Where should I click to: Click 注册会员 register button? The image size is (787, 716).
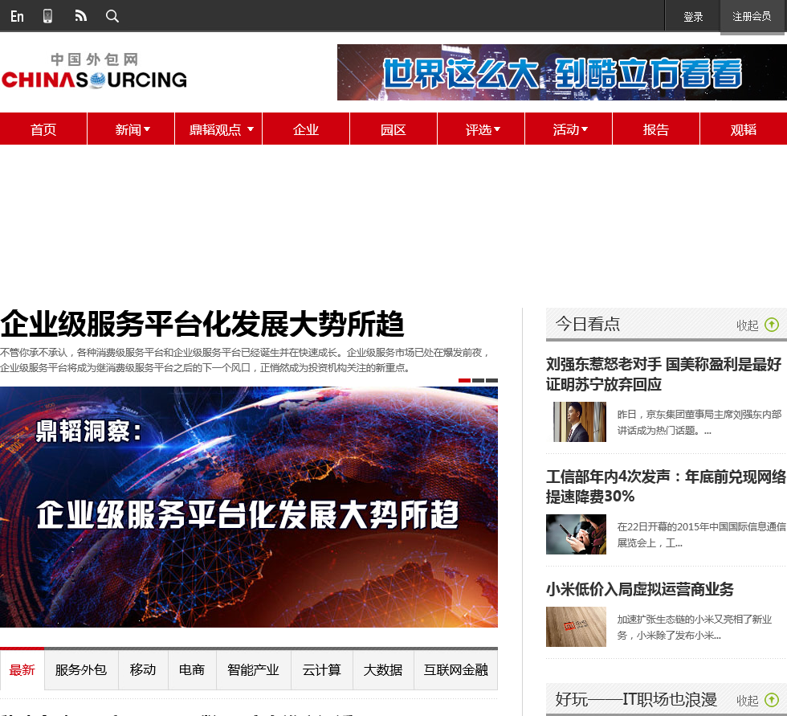[752, 17]
